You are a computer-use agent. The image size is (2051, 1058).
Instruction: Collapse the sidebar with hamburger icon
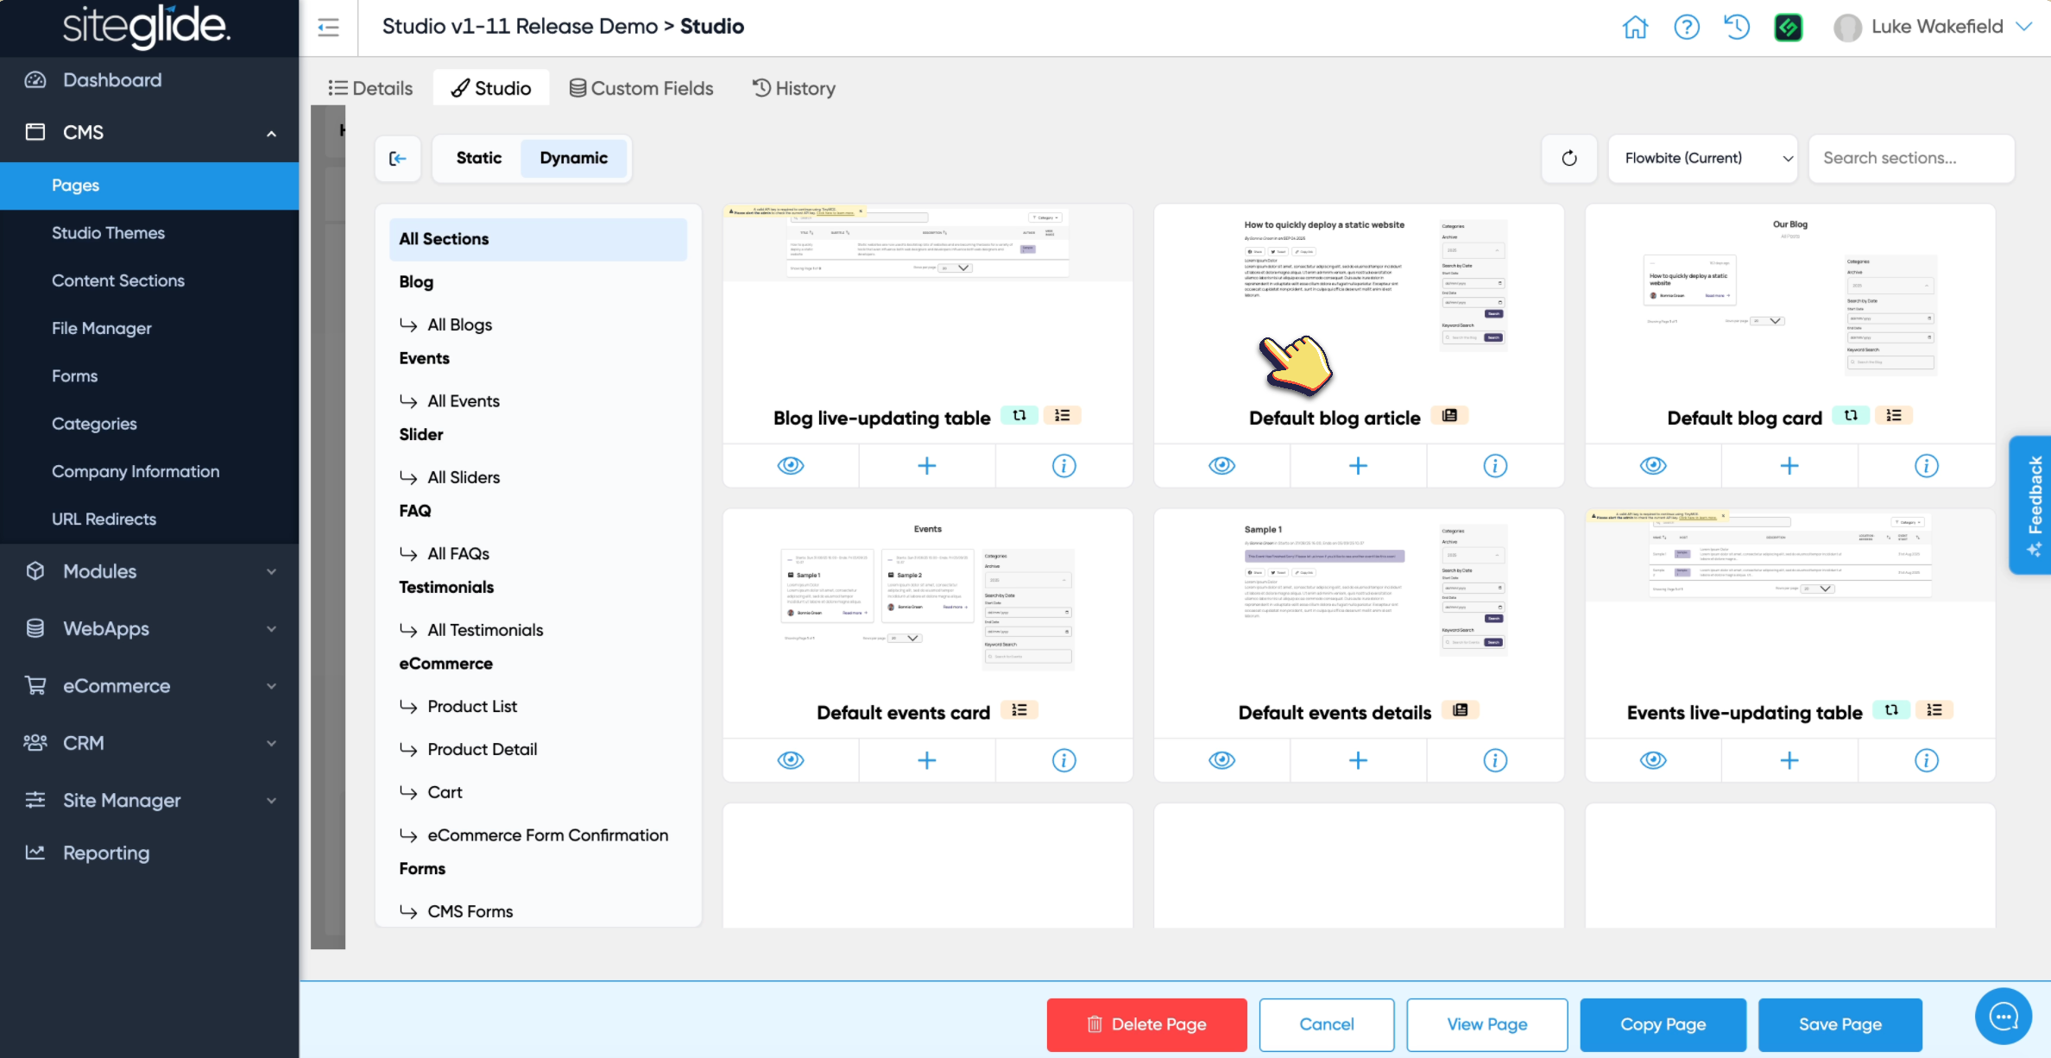click(x=328, y=28)
